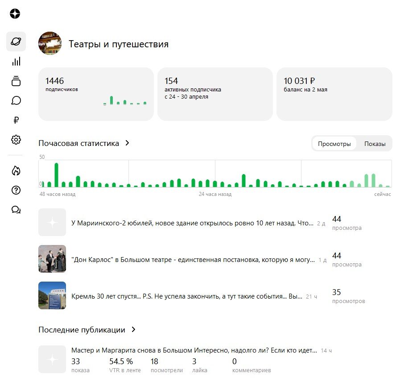The height and width of the screenshot is (378, 396).
Task: Click the 3 лайка statistic
Action: tap(199, 366)
